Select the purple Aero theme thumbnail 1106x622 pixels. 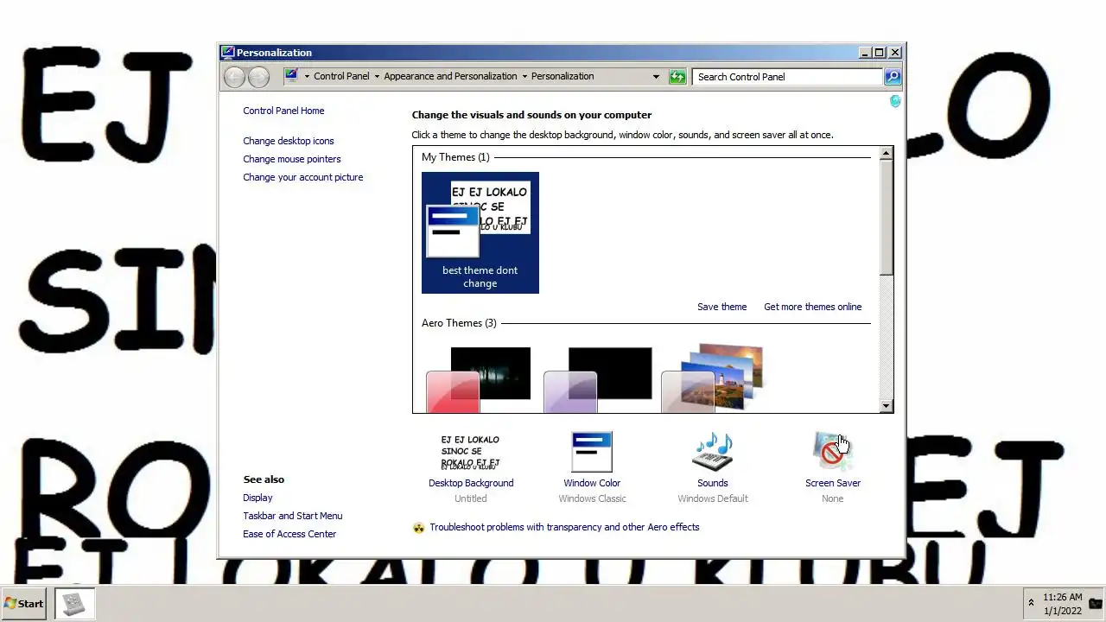click(x=597, y=380)
